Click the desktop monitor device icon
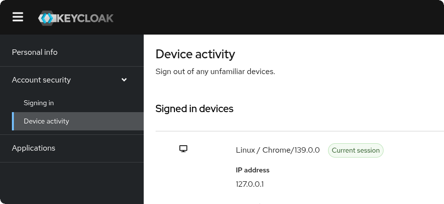 183,149
